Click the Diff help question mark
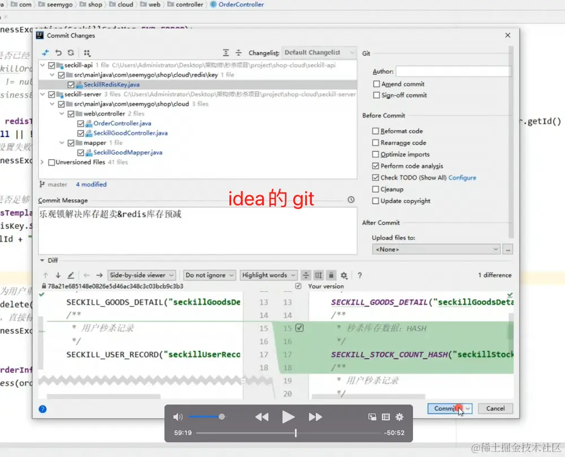Viewport: 565px width, 457px height. pos(359,275)
